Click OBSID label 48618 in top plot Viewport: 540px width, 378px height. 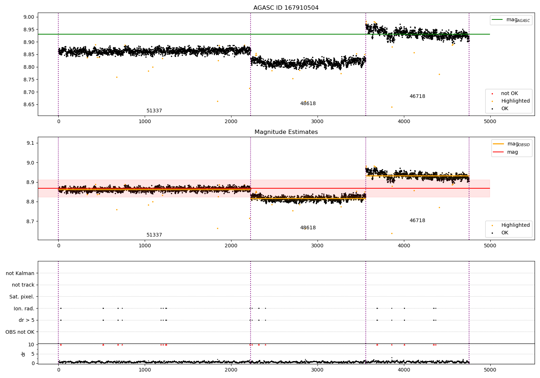308,104
